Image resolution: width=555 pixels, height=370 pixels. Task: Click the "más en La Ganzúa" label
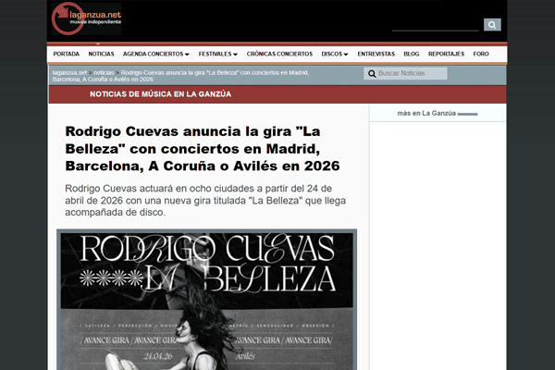click(426, 113)
